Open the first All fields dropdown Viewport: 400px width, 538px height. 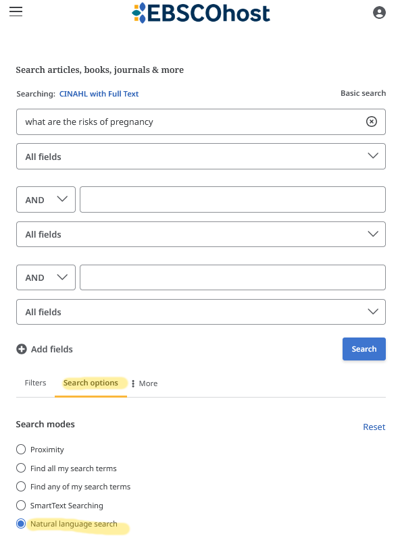201,157
